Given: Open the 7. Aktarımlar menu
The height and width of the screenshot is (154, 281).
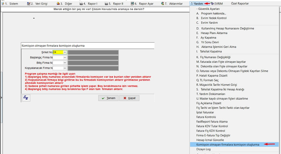Looking at the screenshot, I should (172, 4).
